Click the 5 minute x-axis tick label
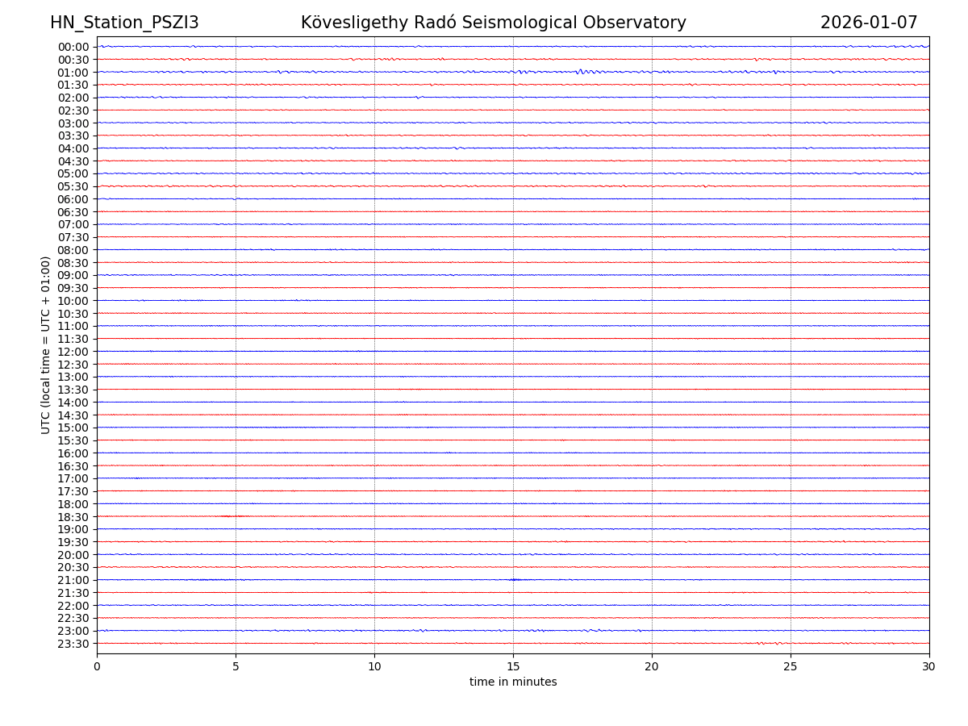 pos(236,666)
